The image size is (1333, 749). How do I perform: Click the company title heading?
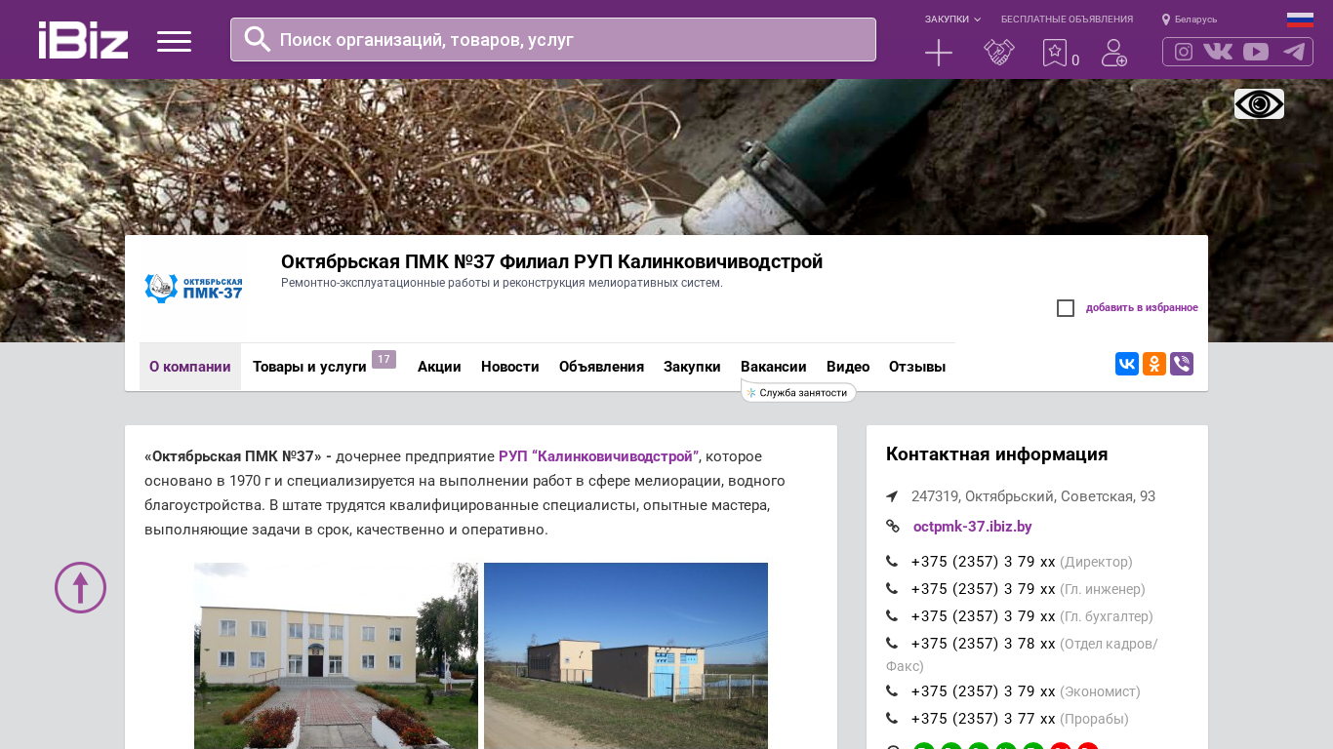[x=551, y=261]
